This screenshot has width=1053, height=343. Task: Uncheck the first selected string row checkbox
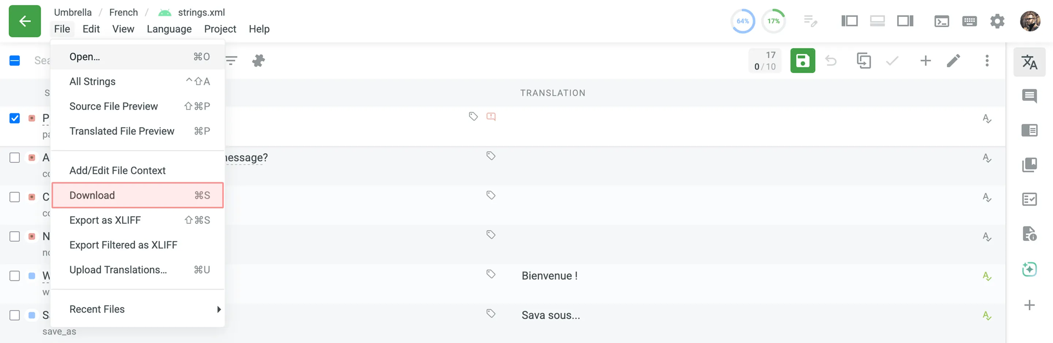click(x=14, y=118)
